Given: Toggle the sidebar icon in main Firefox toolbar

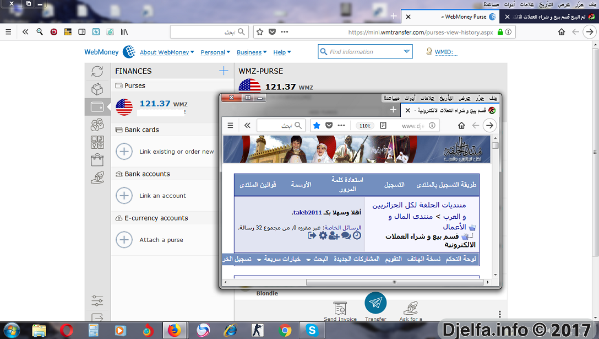Looking at the screenshot, I should pos(81,32).
